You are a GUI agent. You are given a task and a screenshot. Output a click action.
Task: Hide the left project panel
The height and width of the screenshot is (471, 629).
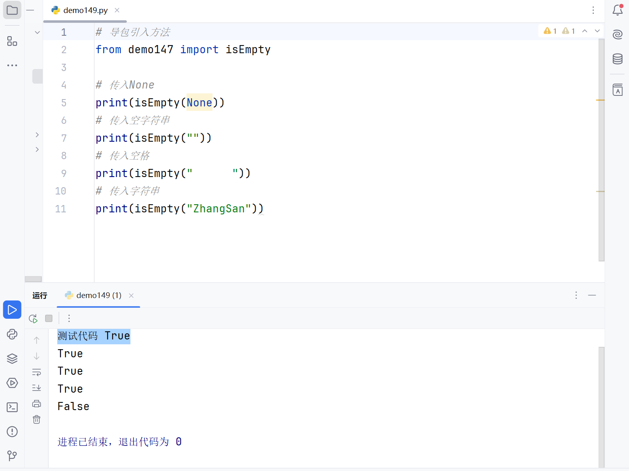[30, 10]
